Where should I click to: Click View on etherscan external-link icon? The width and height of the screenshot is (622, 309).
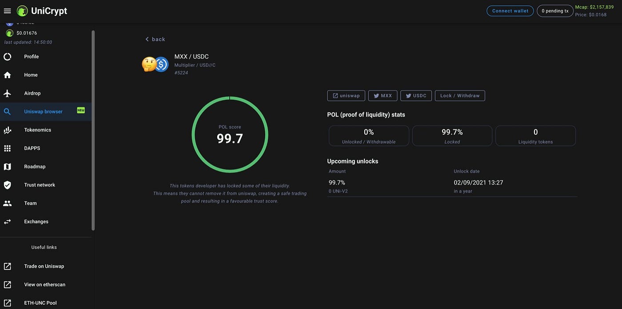coord(7,285)
